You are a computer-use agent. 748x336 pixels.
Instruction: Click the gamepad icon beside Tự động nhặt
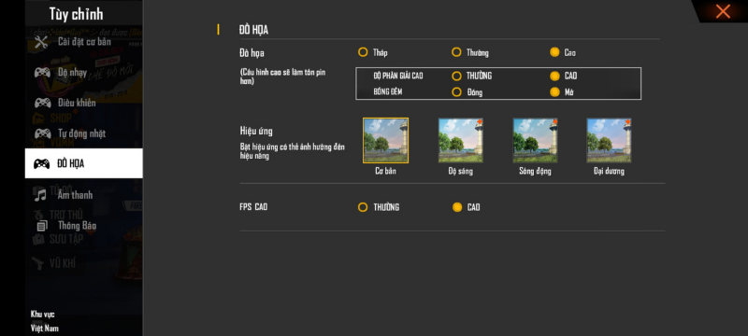click(42, 133)
